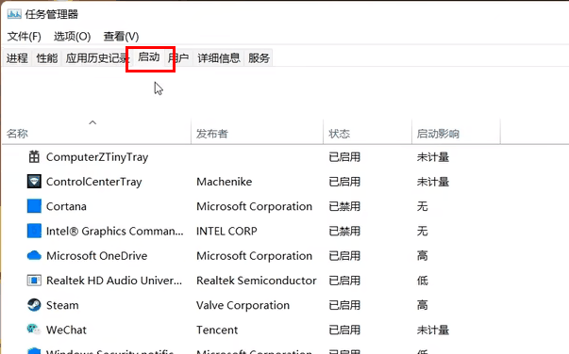This screenshot has height=354, width=569.
Task: Switch to the 性能 tab
Action: pos(47,58)
